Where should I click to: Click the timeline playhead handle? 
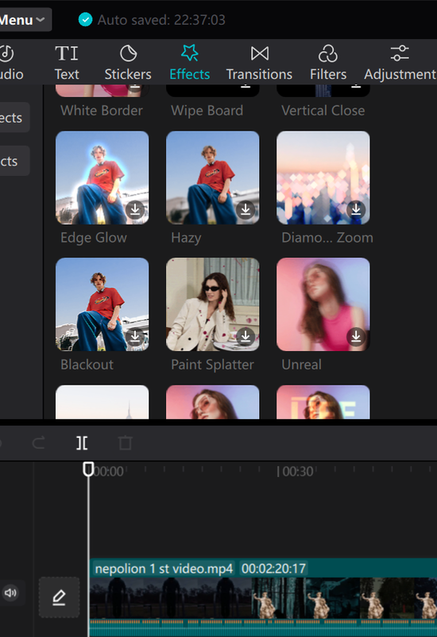[88, 469]
